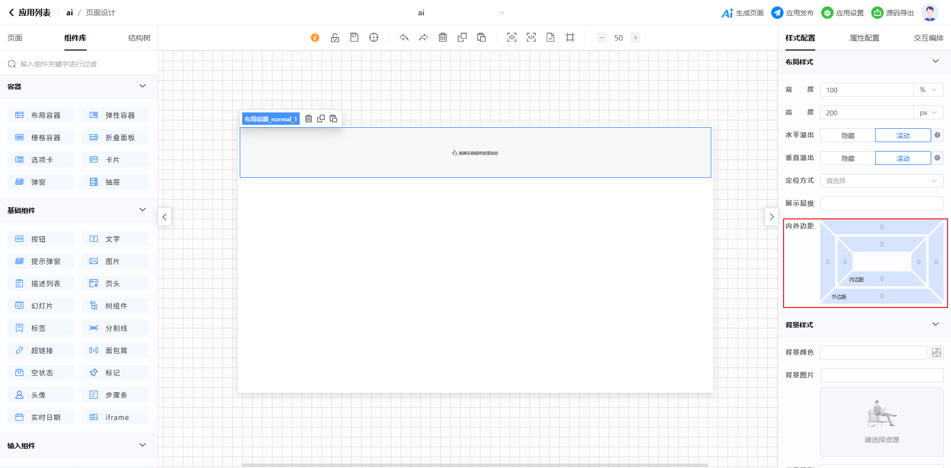Viewport: 951px width, 468px height.
Task: Click the lock icon in the toolbar
Action: [335, 38]
